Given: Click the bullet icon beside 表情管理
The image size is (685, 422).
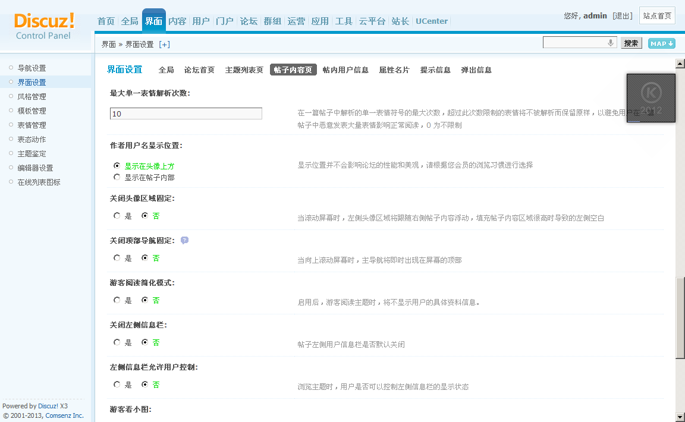Looking at the screenshot, I should coord(11,125).
